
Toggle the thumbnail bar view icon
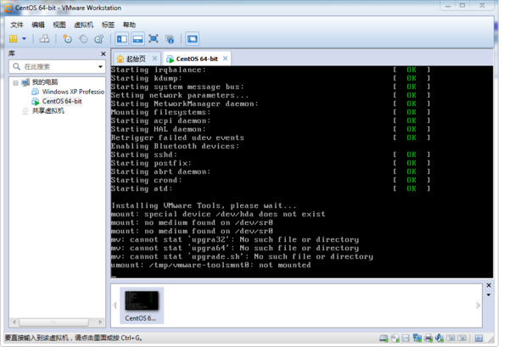[137, 39]
